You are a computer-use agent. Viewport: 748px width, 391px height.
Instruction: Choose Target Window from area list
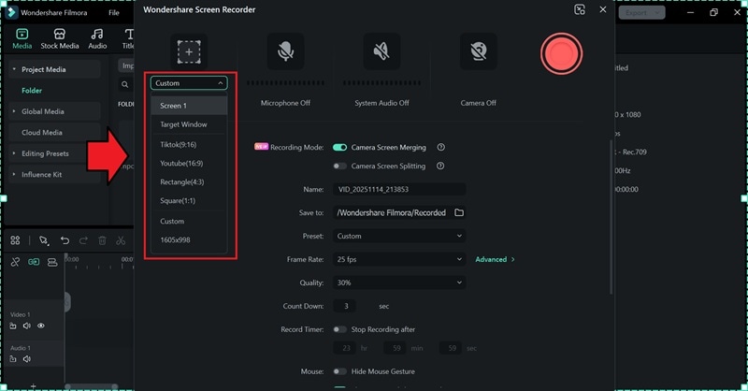[x=189, y=124]
